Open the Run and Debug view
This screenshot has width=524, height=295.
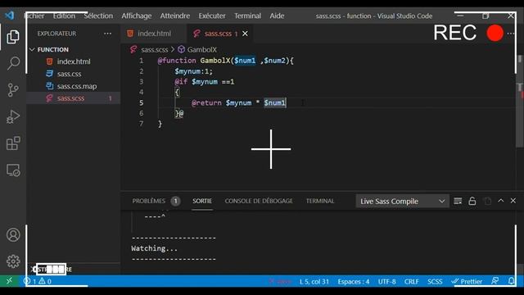coord(13,116)
